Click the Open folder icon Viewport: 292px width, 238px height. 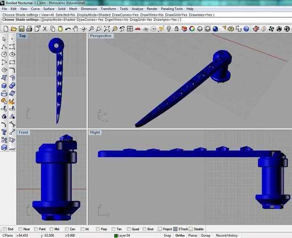pyautogui.click(x=14, y=29)
